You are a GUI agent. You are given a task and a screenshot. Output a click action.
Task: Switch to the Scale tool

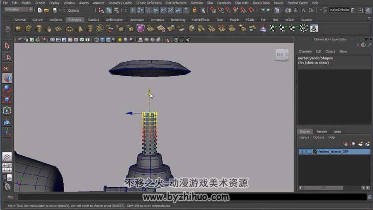coord(7,99)
